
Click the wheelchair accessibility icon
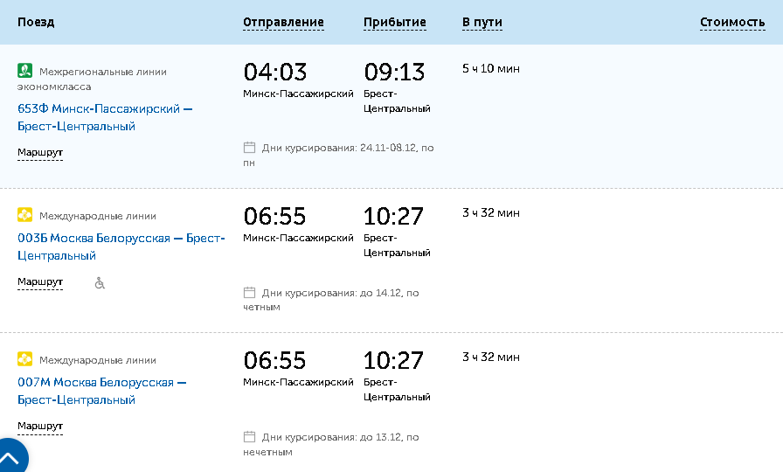pos(100,283)
